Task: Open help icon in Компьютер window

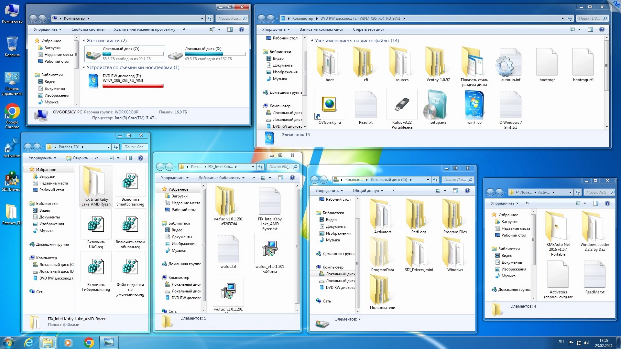Action: (241, 29)
